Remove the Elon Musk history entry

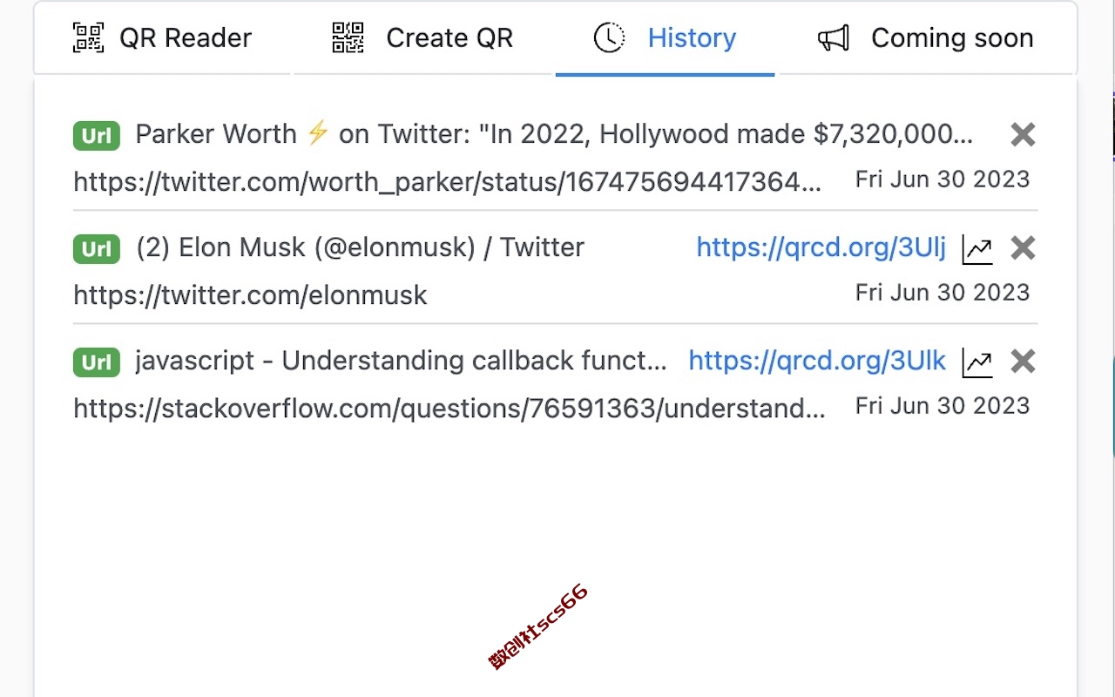(1023, 248)
